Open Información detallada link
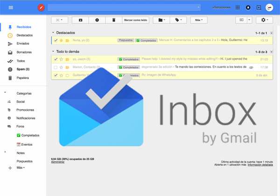 click(x=260, y=165)
